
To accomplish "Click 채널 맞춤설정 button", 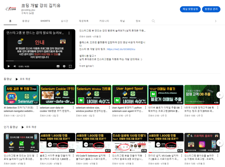I will coord(190,9).
